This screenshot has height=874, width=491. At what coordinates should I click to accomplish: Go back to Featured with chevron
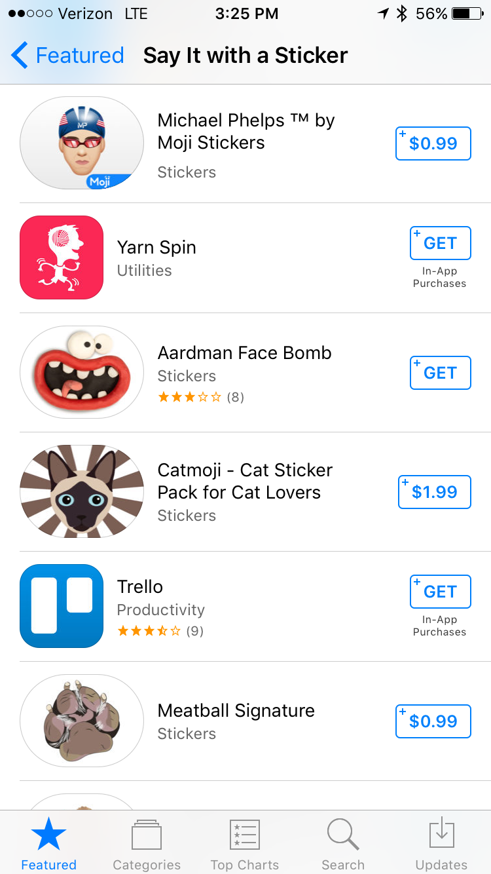click(67, 56)
